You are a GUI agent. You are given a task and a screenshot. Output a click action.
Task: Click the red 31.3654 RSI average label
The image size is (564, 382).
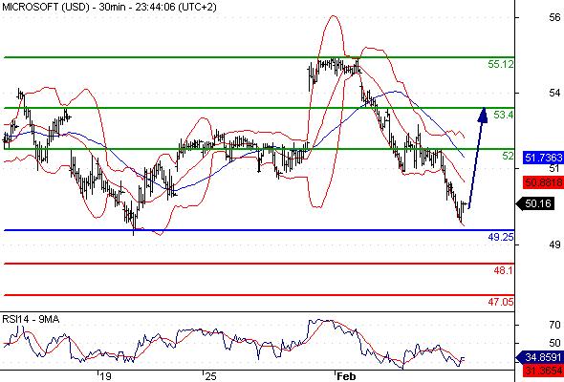tap(543, 370)
